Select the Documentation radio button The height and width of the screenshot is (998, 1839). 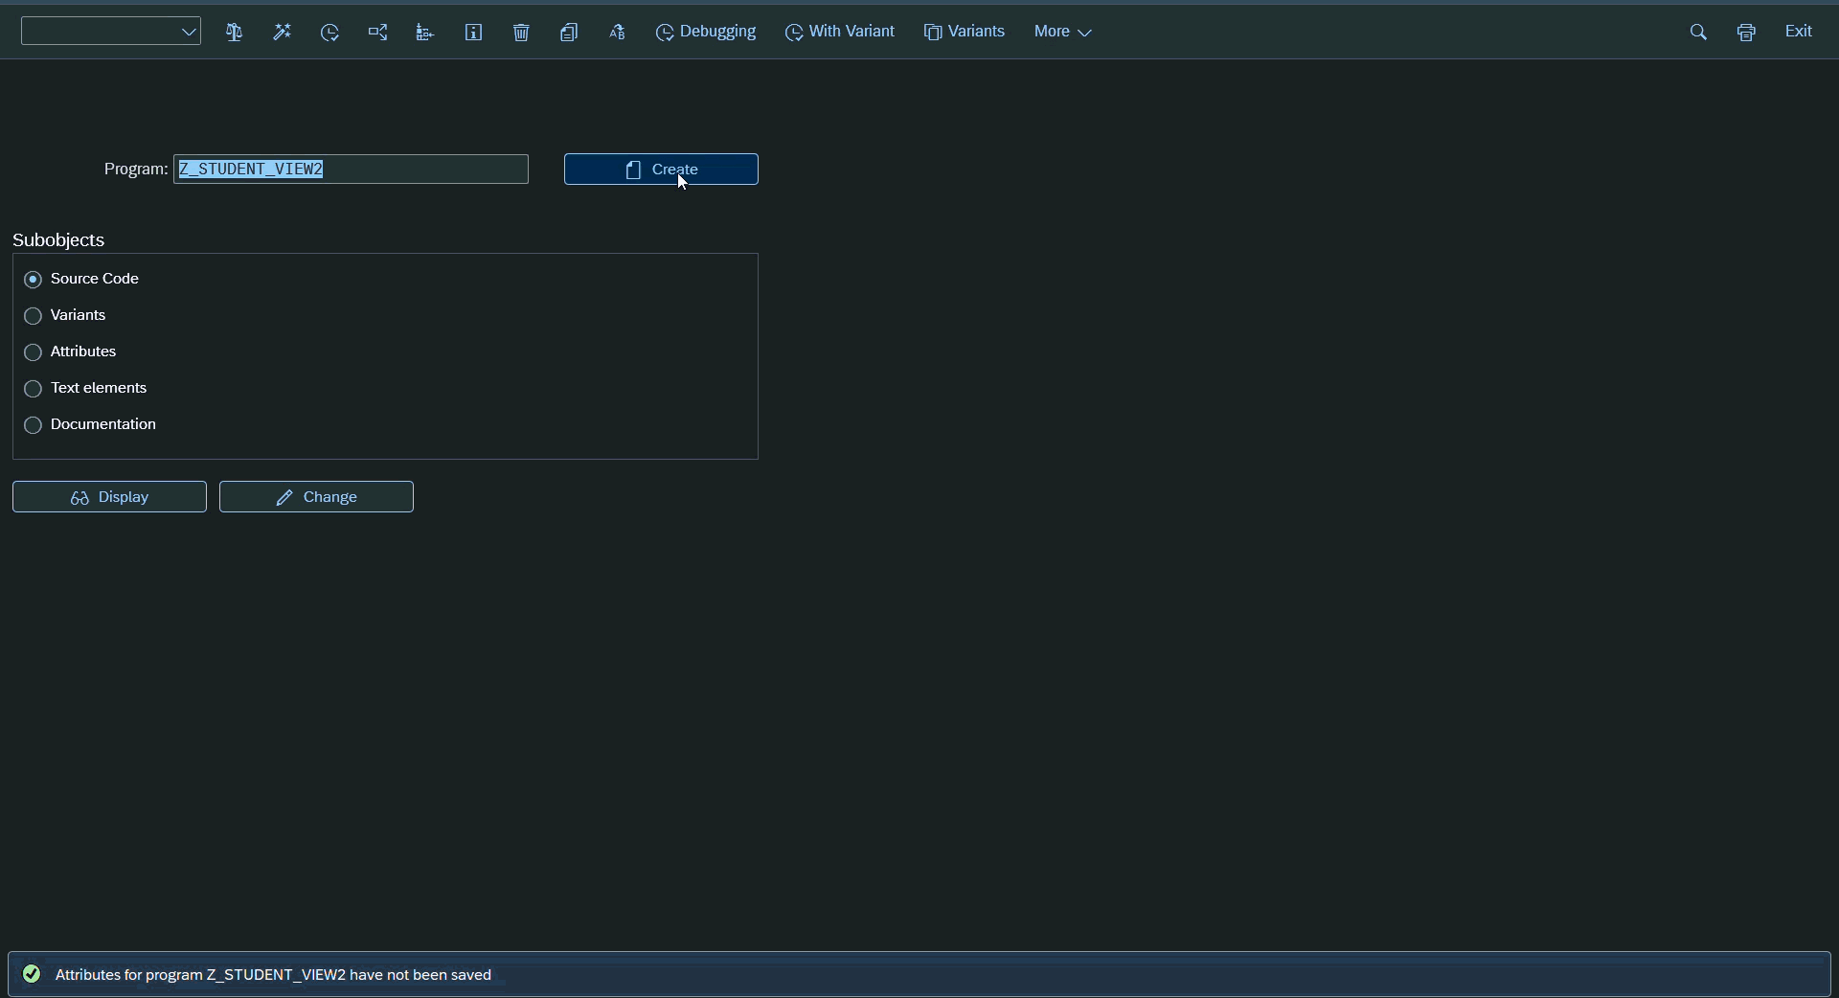pyautogui.click(x=34, y=425)
